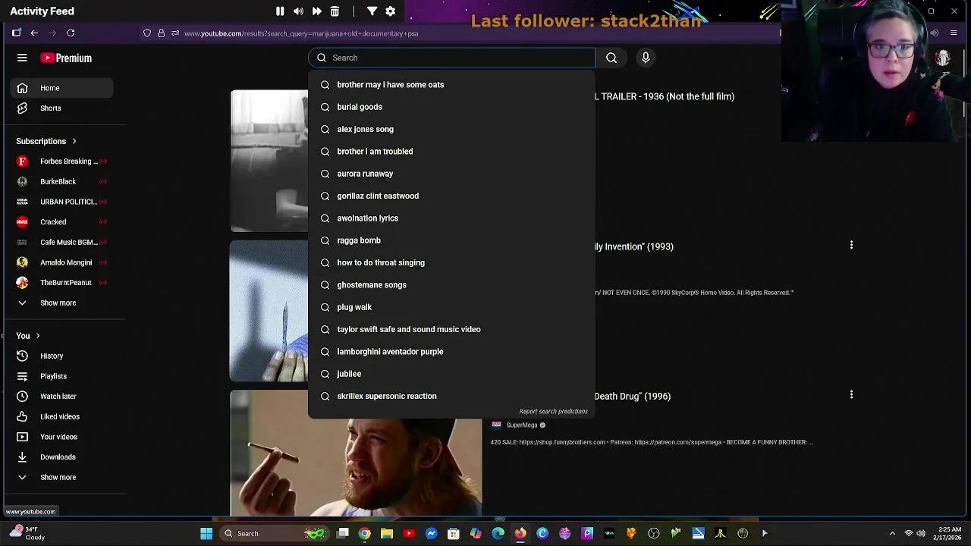Screen dimensions: 971x546
Task: Select suggestion 'plug walk'
Action: point(452,307)
